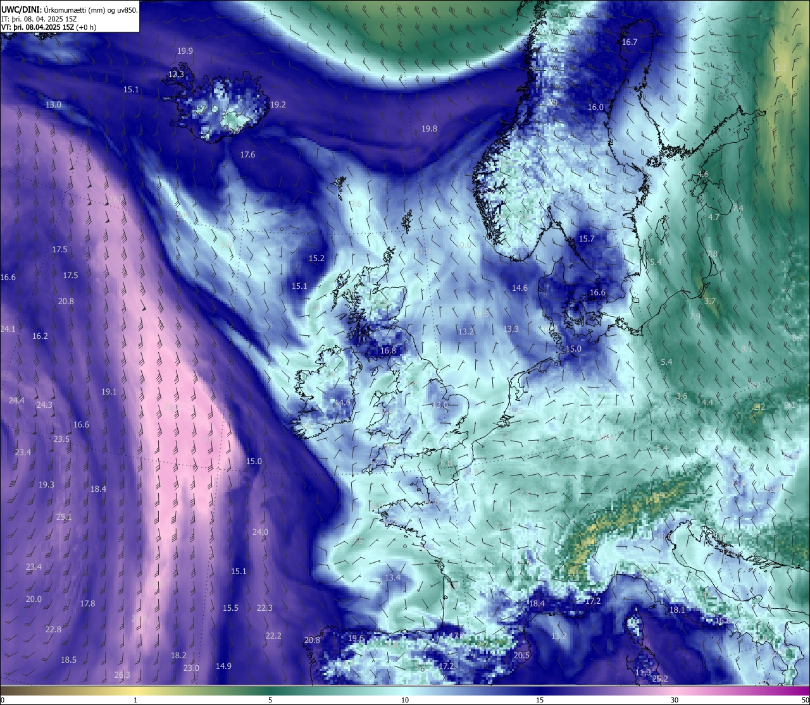810x705 pixels.
Task: Click the 18.2 value label near bottom
Action: point(178,656)
